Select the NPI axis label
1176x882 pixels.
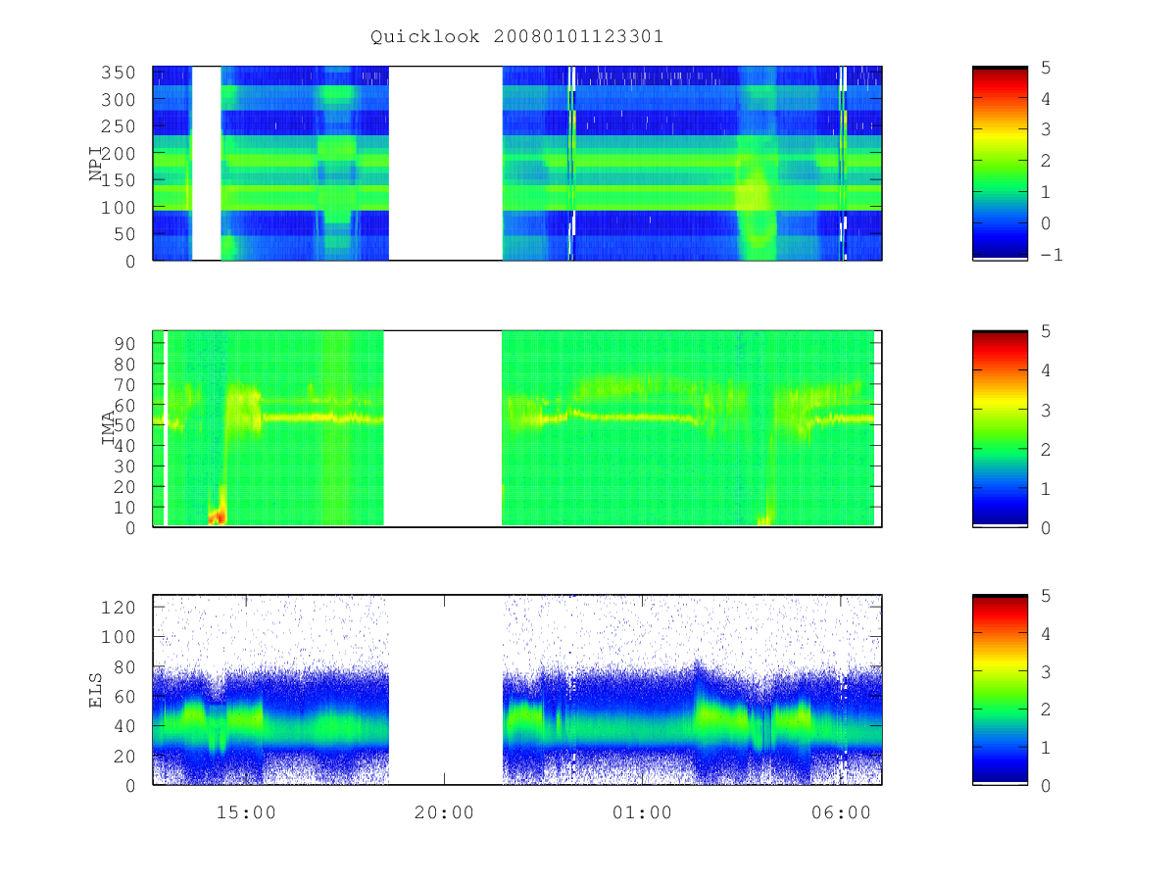96,164
